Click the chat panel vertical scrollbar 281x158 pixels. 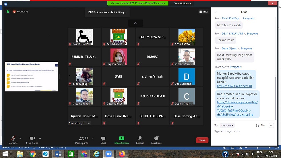[275, 97]
